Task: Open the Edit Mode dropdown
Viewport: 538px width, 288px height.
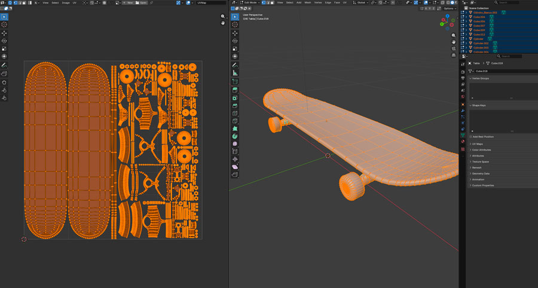Action: [250, 2]
